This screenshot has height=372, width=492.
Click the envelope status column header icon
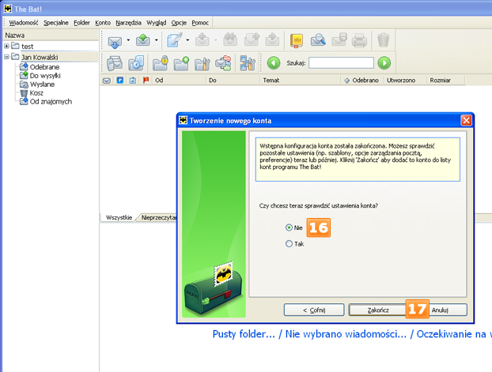tap(107, 81)
